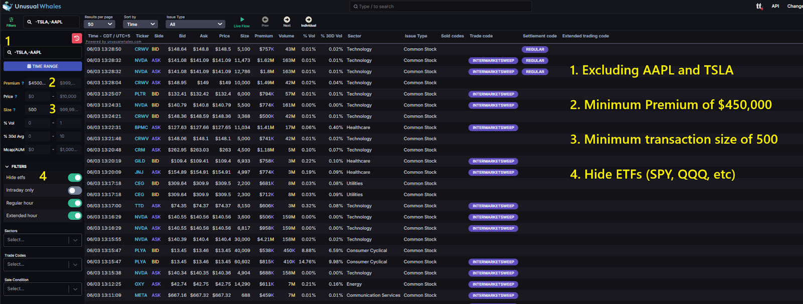Screen dimensions: 803x304
Task: Enable the Intraday only toggle
Action: click(x=75, y=190)
